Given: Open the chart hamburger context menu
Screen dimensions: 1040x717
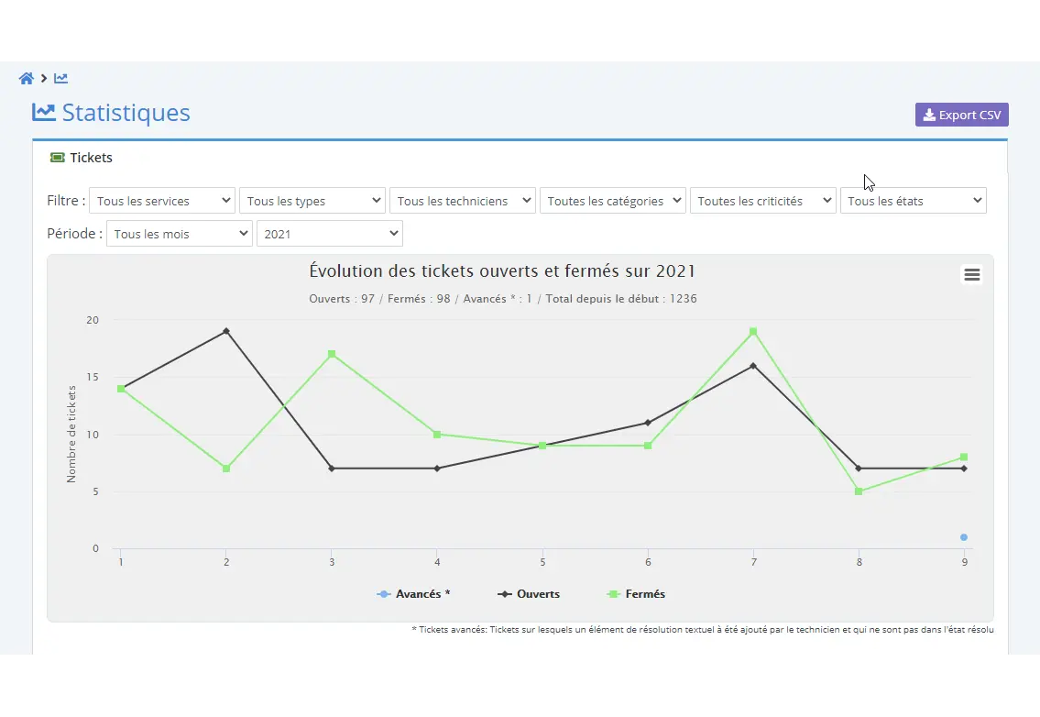Looking at the screenshot, I should click(971, 275).
